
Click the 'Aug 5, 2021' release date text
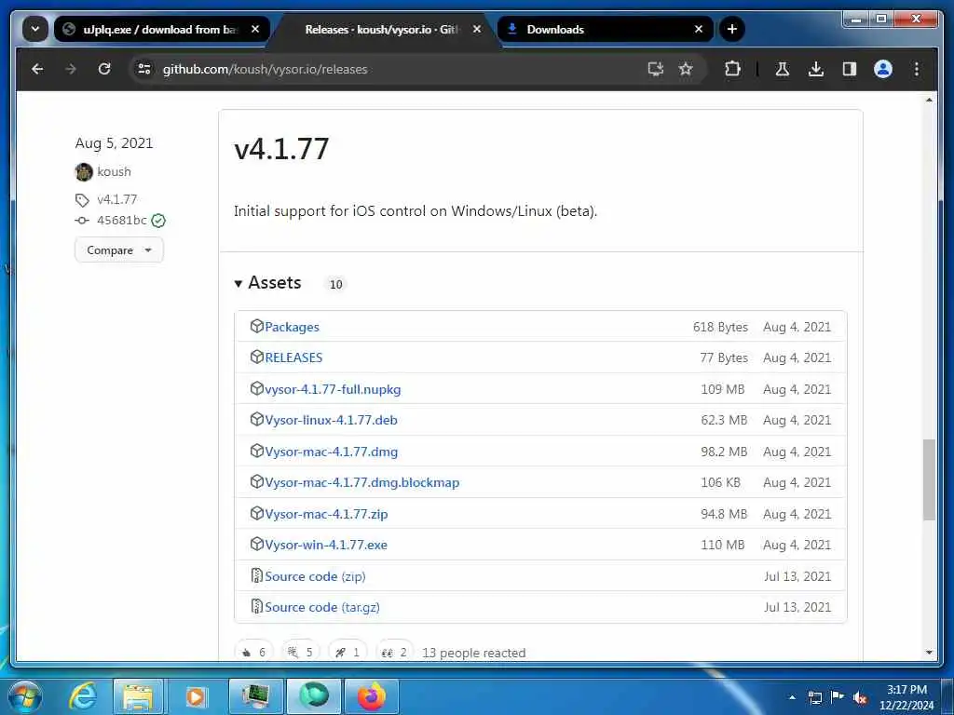pos(114,143)
